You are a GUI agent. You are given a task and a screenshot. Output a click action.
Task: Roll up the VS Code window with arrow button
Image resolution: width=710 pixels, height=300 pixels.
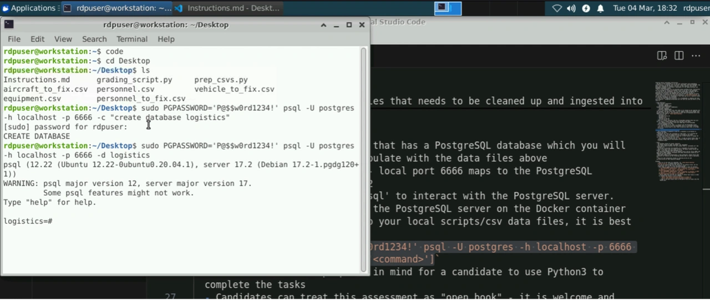click(x=667, y=22)
